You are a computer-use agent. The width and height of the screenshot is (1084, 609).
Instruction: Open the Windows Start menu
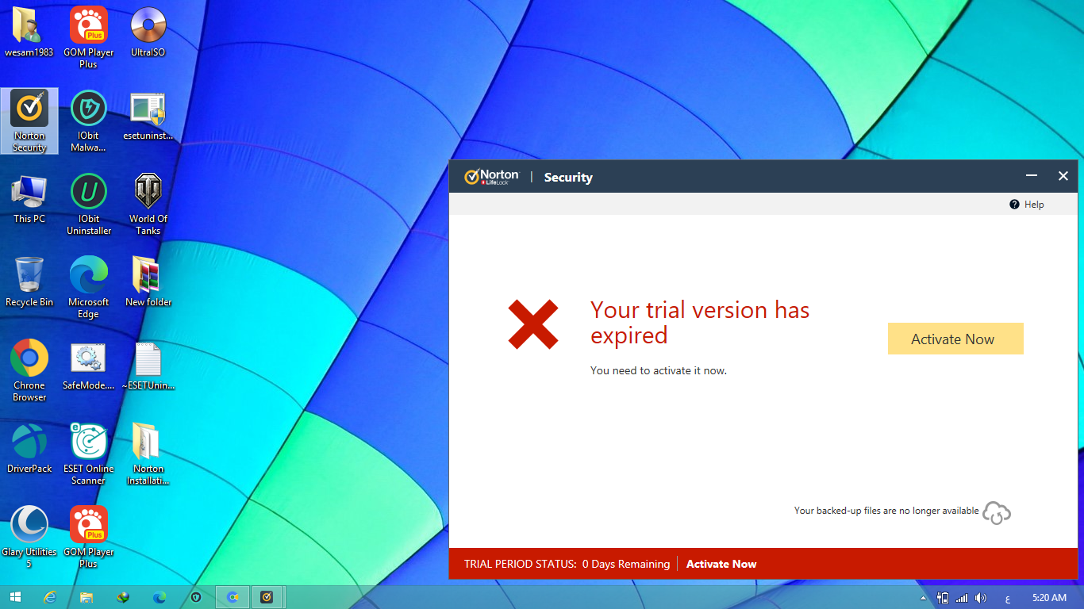click(15, 597)
